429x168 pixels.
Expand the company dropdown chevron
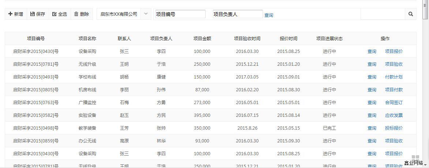(146, 14)
